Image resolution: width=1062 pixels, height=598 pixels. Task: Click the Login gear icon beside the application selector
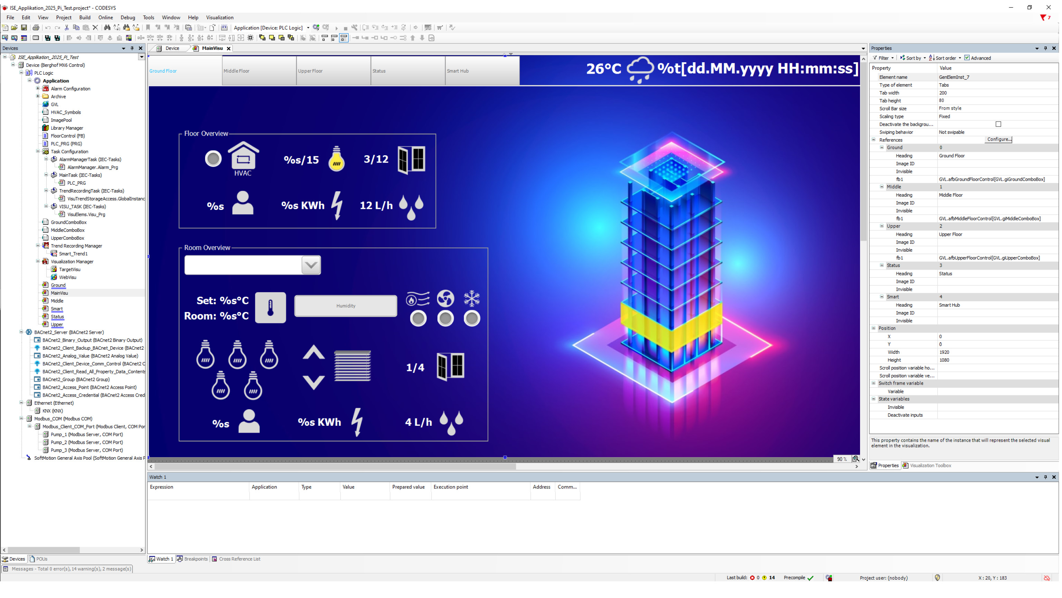(316, 28)
